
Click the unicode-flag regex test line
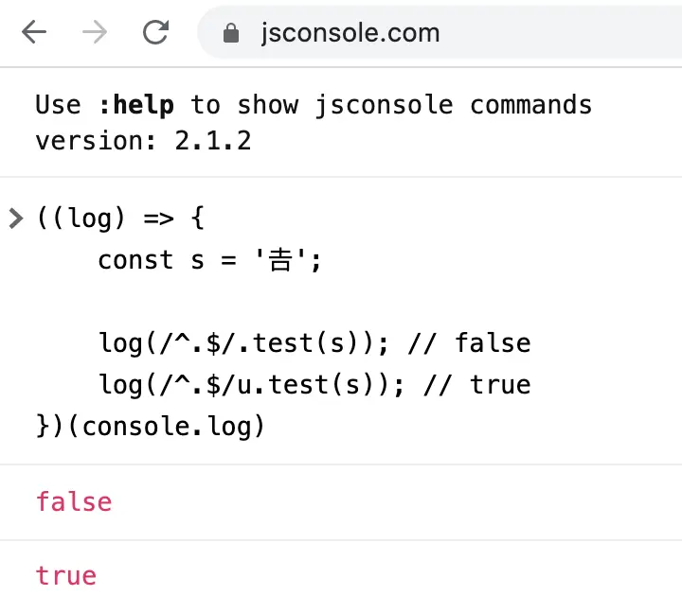314,385
